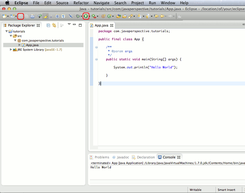This screenshot has height=193, width=245.
Task: Click the Next Annotation down-arrow icon
Action: pos(139,16)
